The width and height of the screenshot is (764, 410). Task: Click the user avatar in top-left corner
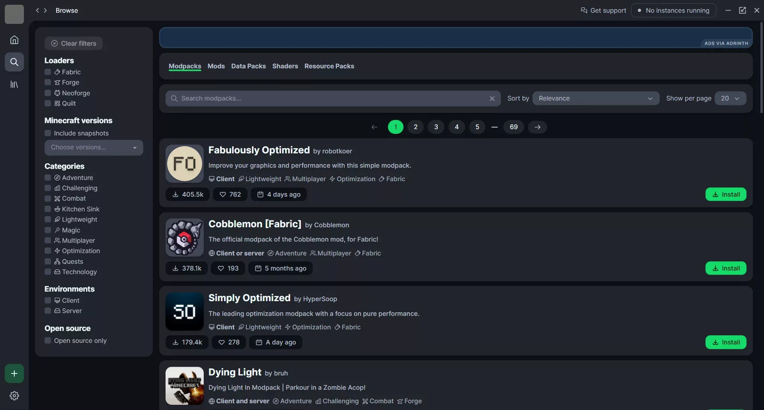pyautogui.click(x=14, y=14)
